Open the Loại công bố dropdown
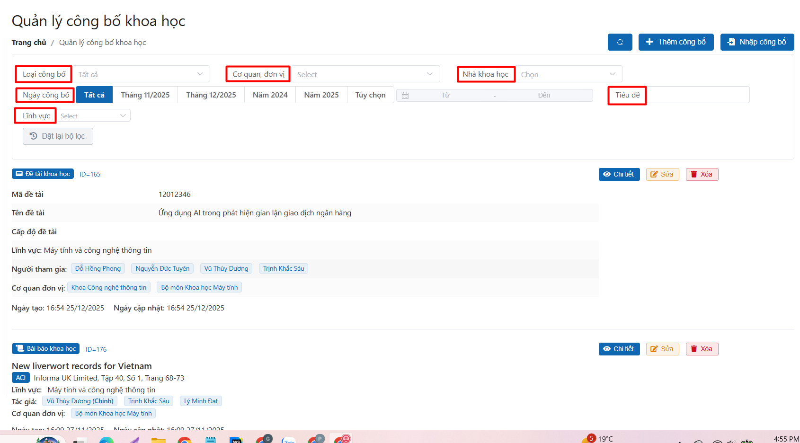 (141, 74)
